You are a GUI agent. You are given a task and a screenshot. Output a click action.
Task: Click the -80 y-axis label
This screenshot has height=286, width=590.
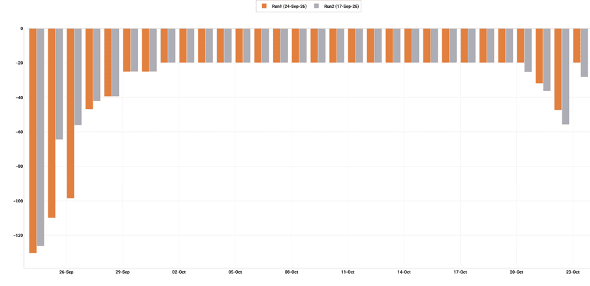click(x=19, y=167)
